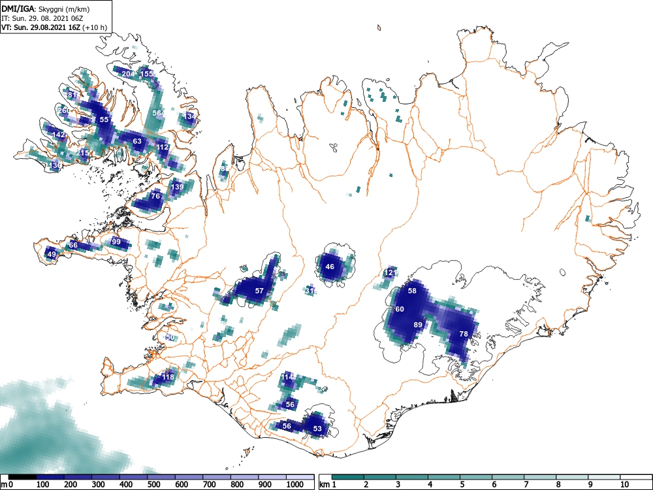Click the '100' tick on the meter legend
This screenshot has height=490, width=653.
point(43,485)
